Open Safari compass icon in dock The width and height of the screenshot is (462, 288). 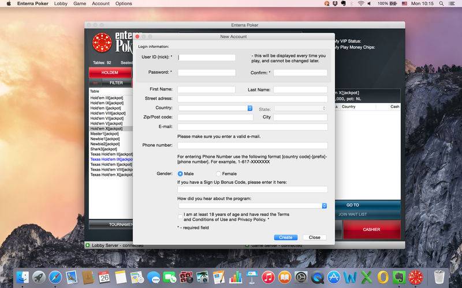pyautogui.click(x=55, y=277)
